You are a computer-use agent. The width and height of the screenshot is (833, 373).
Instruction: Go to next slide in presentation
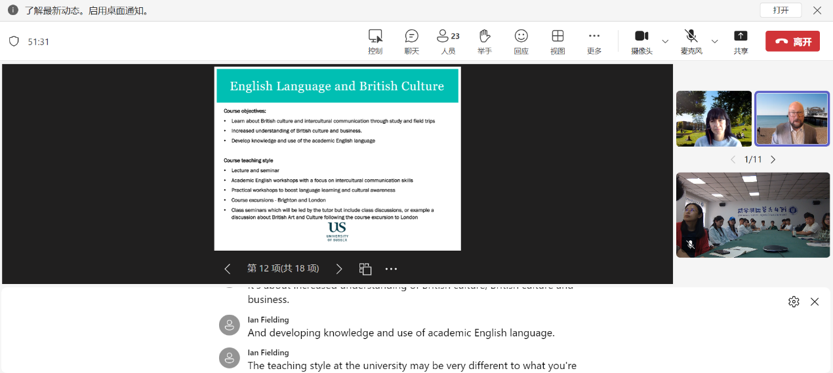339,269
